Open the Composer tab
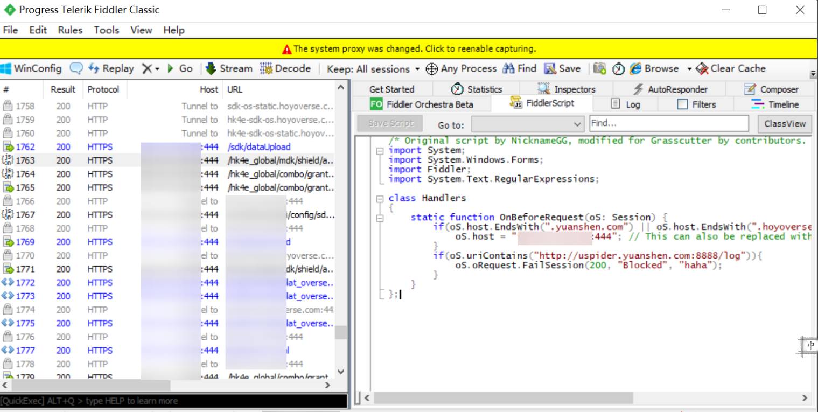Screen dimensions: 818x412 [x=771, y=89]
